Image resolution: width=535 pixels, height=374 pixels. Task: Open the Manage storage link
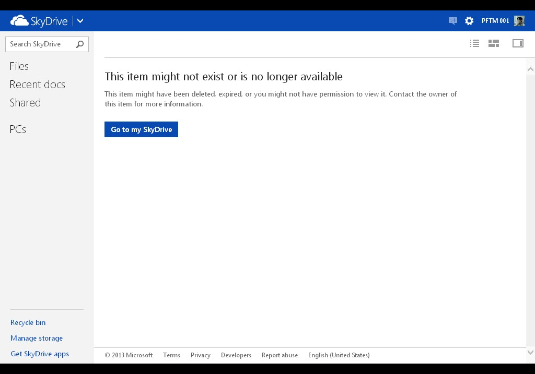[37, 338]
